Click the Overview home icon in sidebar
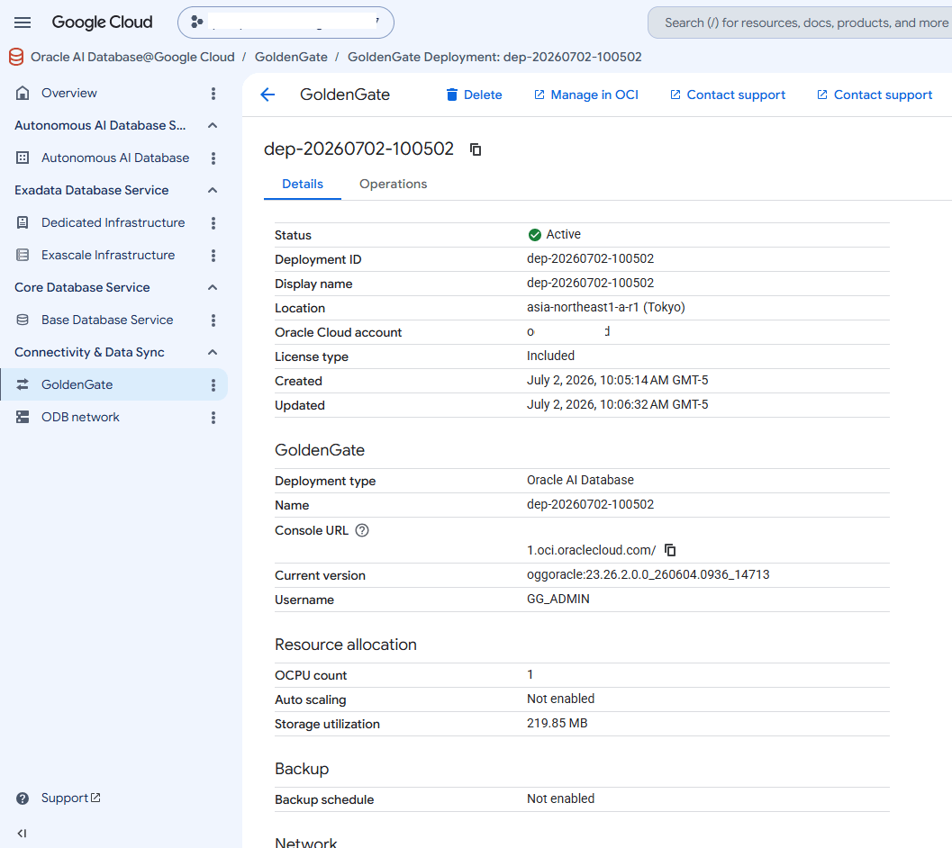This screenshot has width=952, height=848. click(x=23, y=93)
